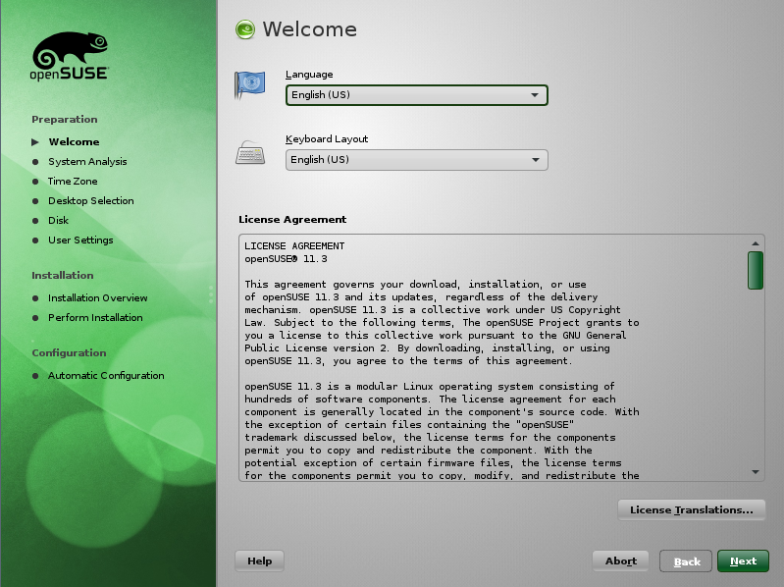Select Desktop Selection step in sidebar
Viewport: 784px width, 587px height.
[91, 200]
